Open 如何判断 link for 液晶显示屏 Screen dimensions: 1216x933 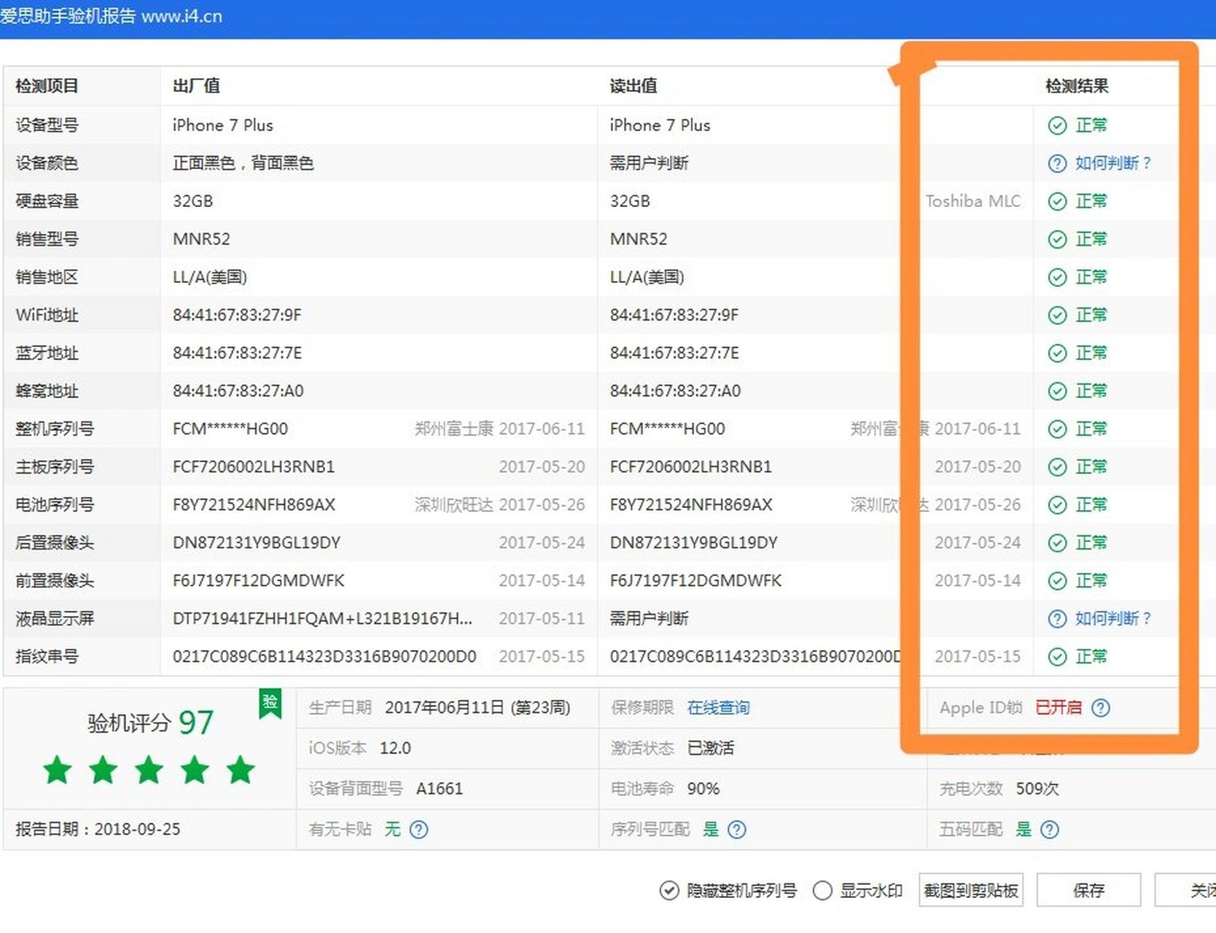click(1113, 618)
